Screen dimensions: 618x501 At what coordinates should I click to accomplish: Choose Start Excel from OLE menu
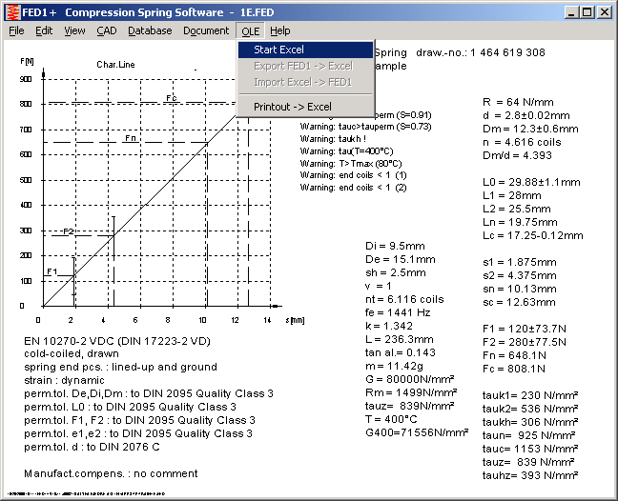[x=306, y=50]
